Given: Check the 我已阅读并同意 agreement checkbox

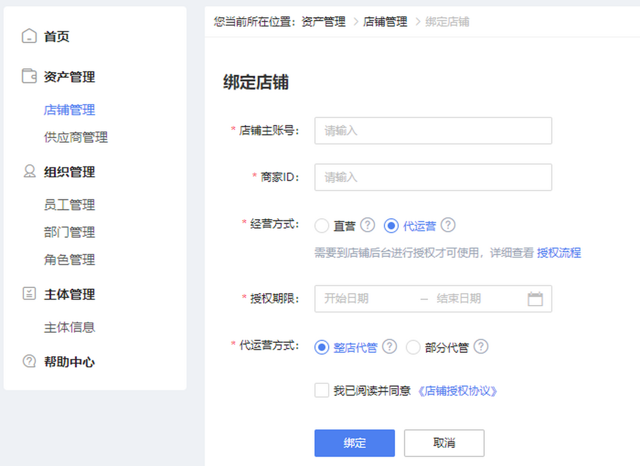Looking at the screenshot, I should (321, 390).
